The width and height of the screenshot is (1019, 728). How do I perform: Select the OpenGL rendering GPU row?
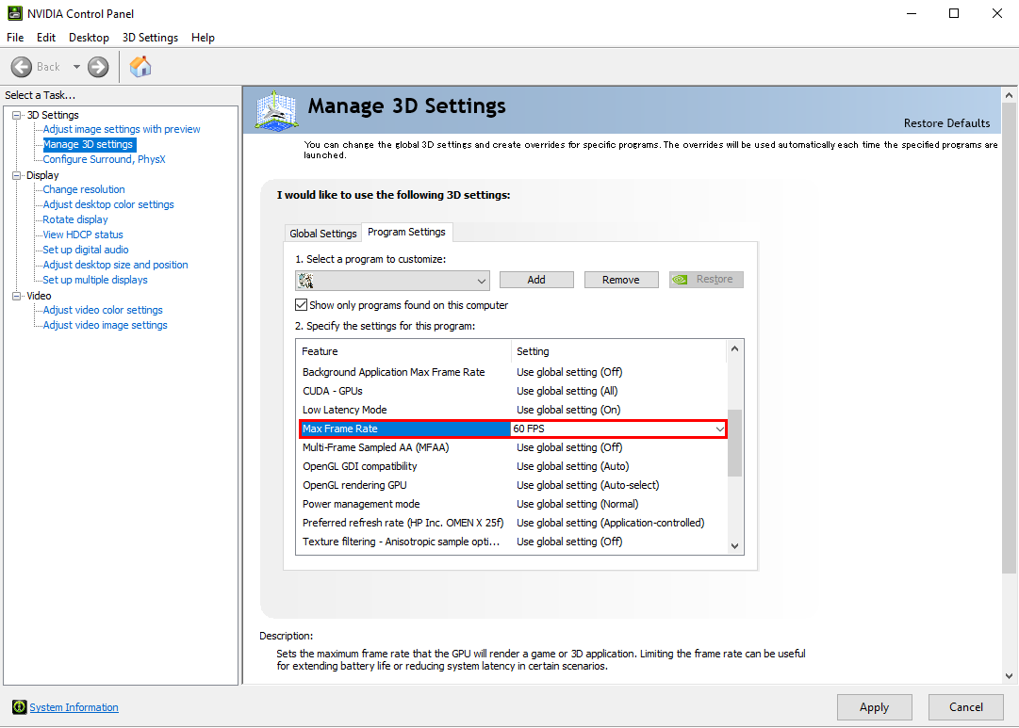tap(512, 485)
